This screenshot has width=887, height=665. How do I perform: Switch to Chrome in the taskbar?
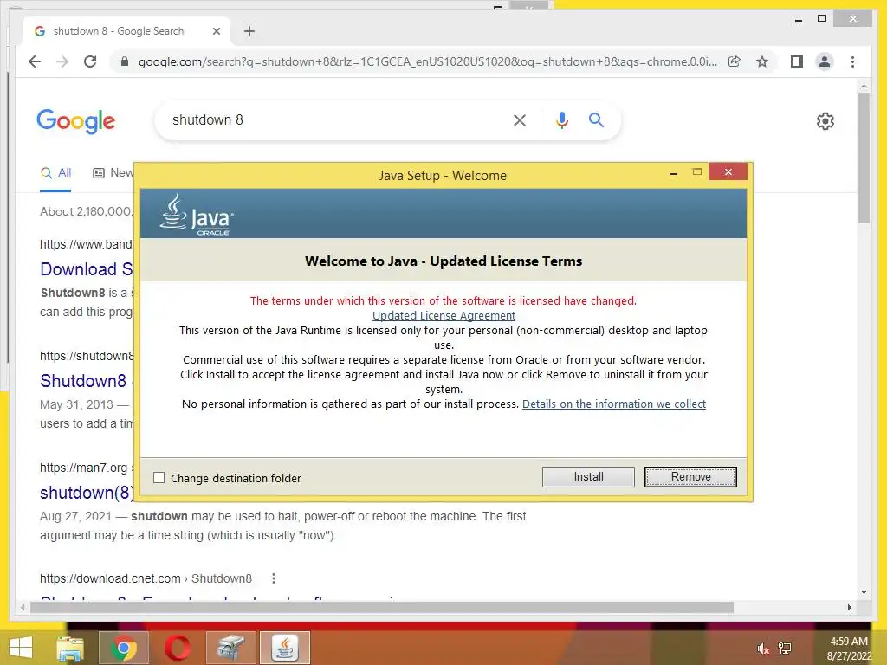click(124, 648)
